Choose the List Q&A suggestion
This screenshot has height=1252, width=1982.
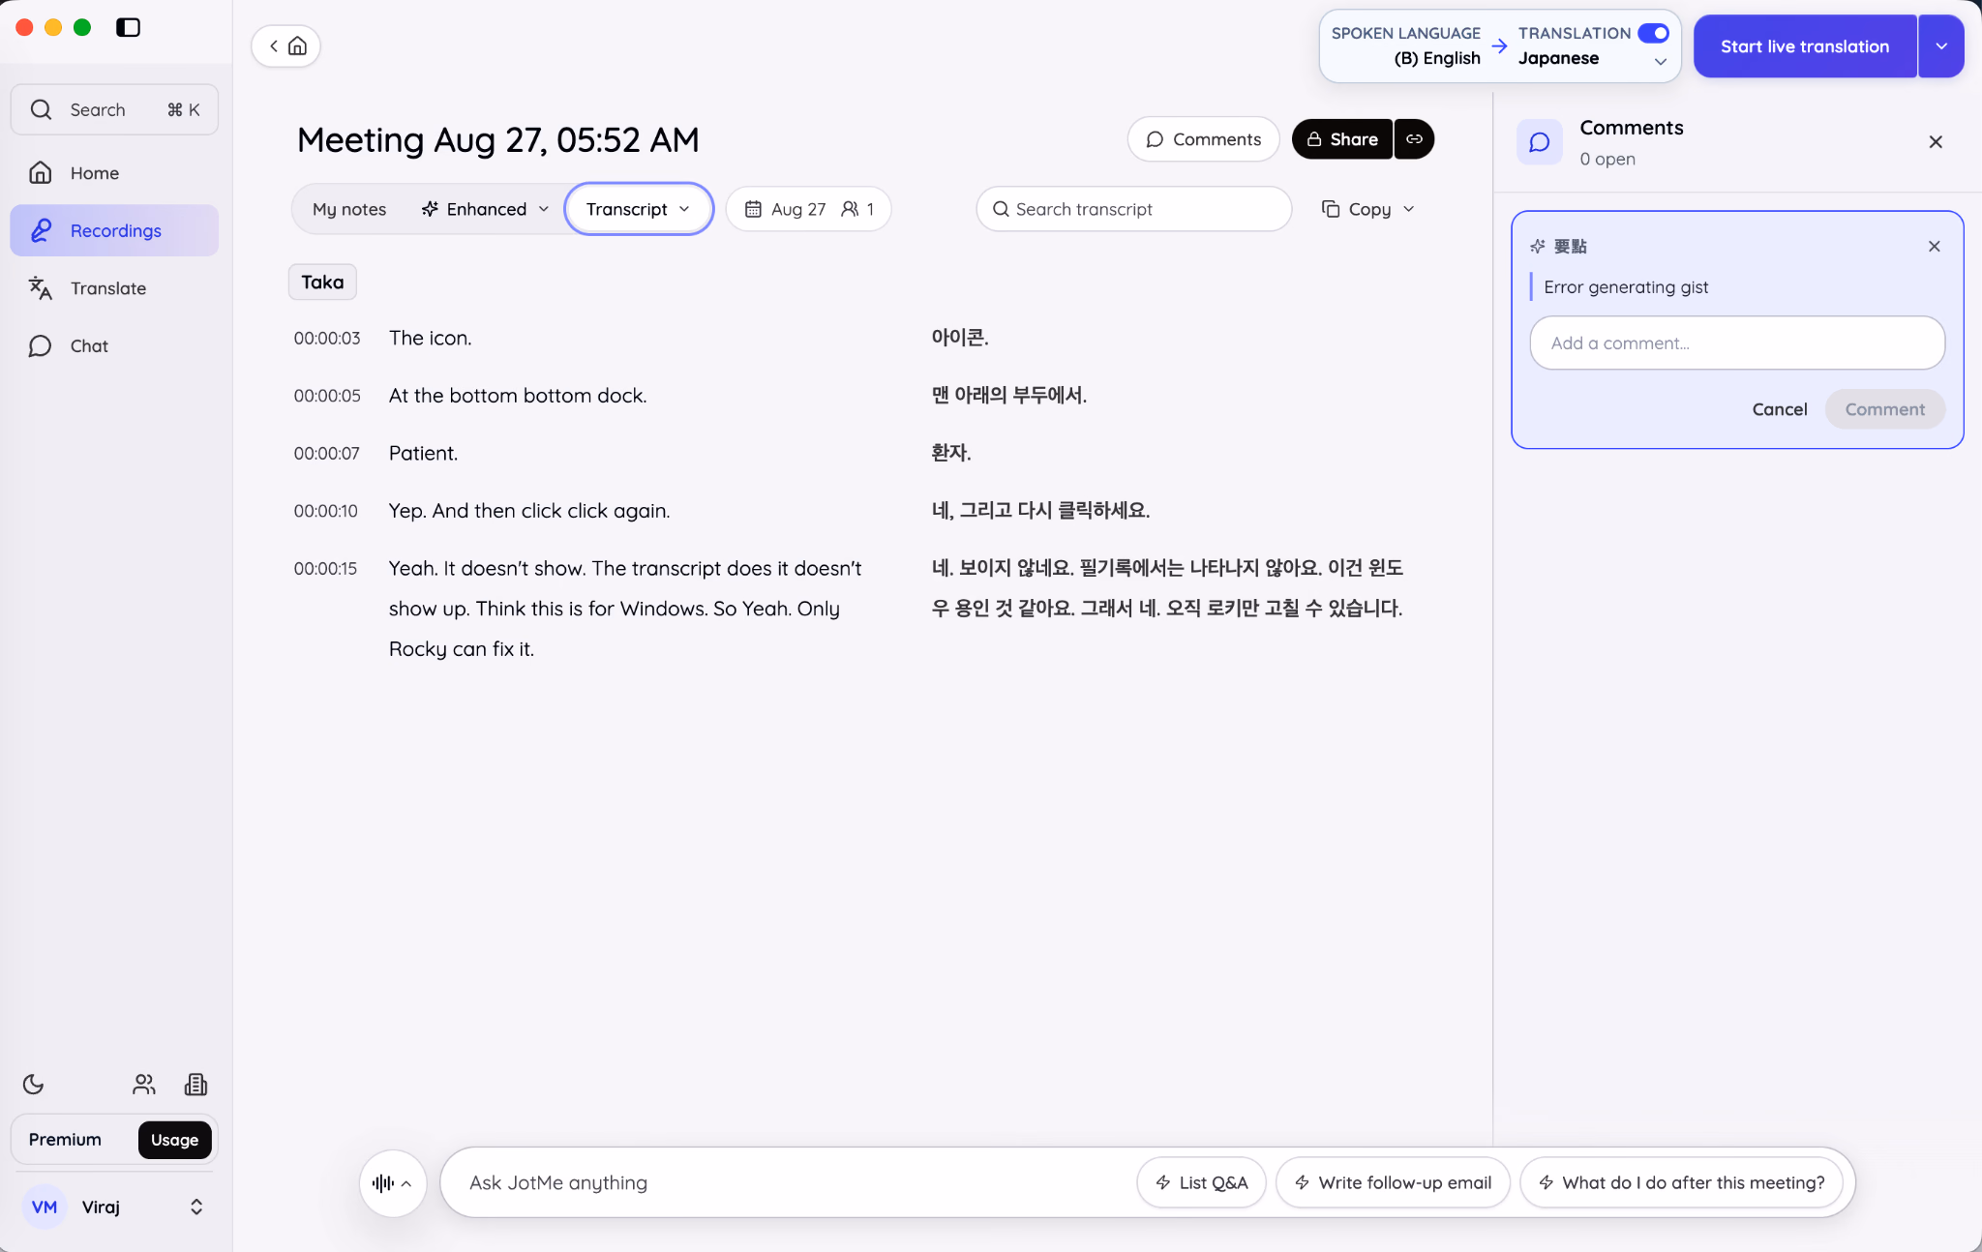[x=1201, y=1182]
